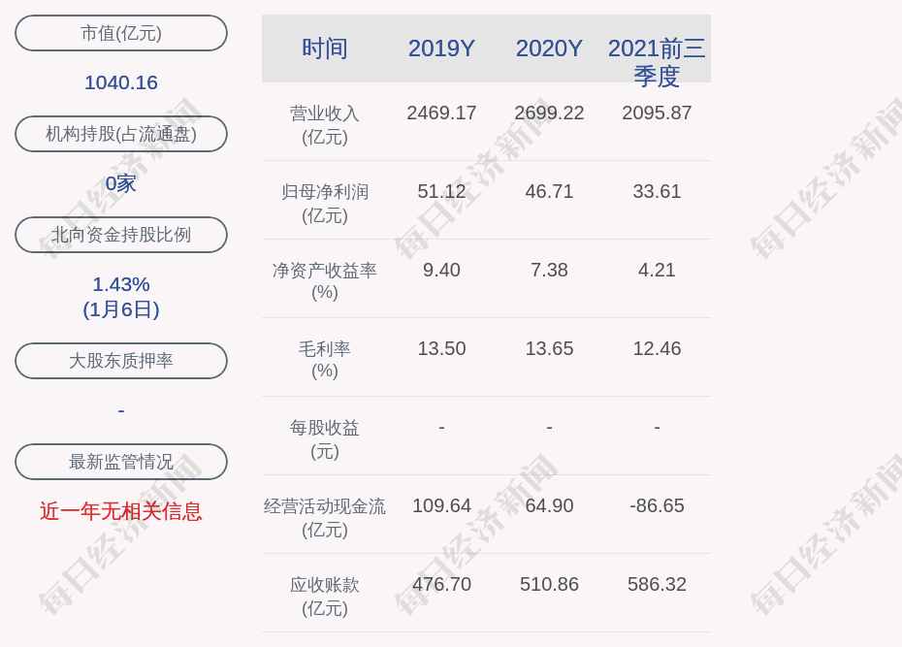Select the 1.43% northbound holding value

click(121, 284)
